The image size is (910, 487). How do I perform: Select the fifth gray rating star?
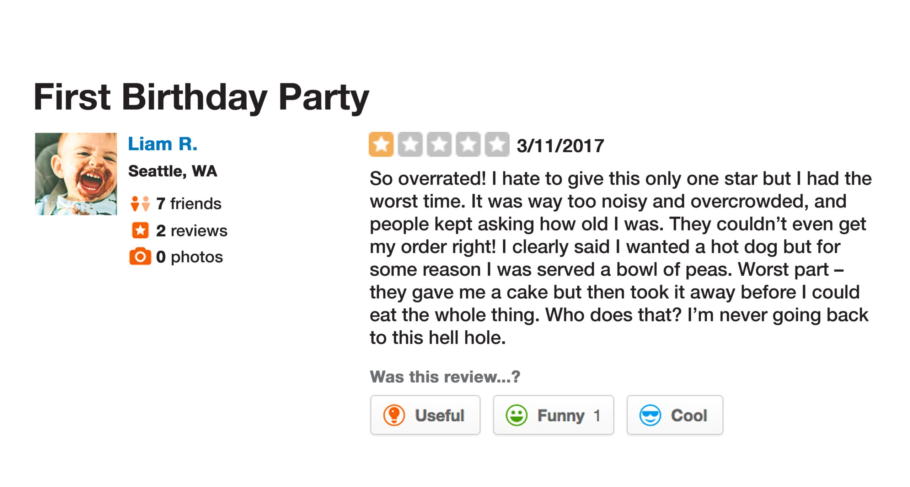497,144
